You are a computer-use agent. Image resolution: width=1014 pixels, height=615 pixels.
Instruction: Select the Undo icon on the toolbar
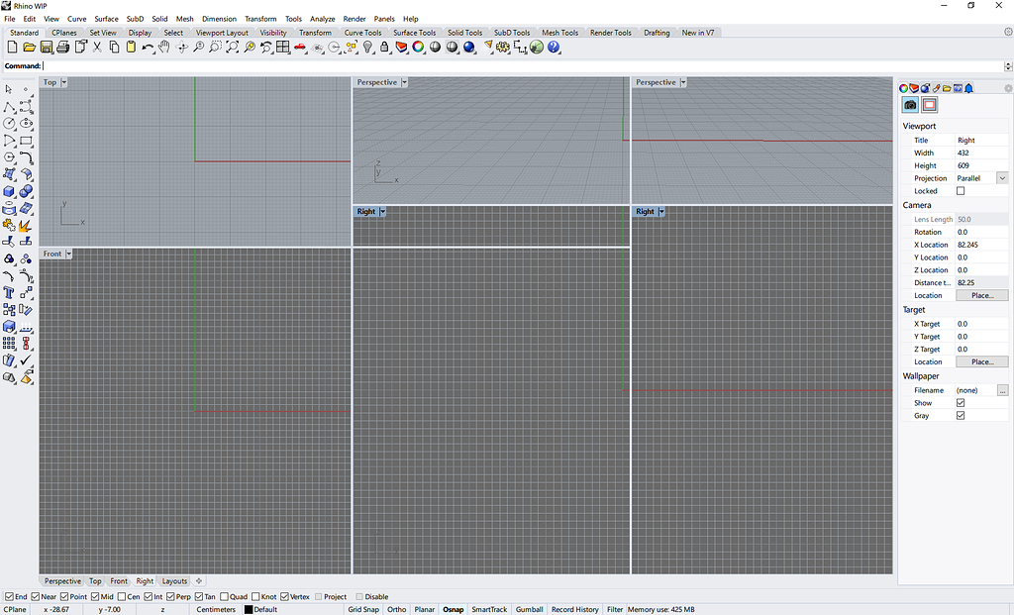click(148, 47)
